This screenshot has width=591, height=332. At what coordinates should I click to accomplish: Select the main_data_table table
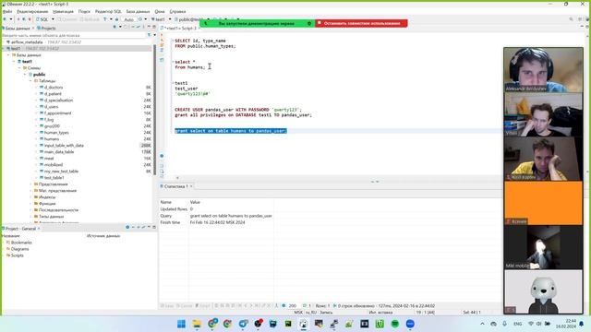pyautogui.click(x=59, y=151)
